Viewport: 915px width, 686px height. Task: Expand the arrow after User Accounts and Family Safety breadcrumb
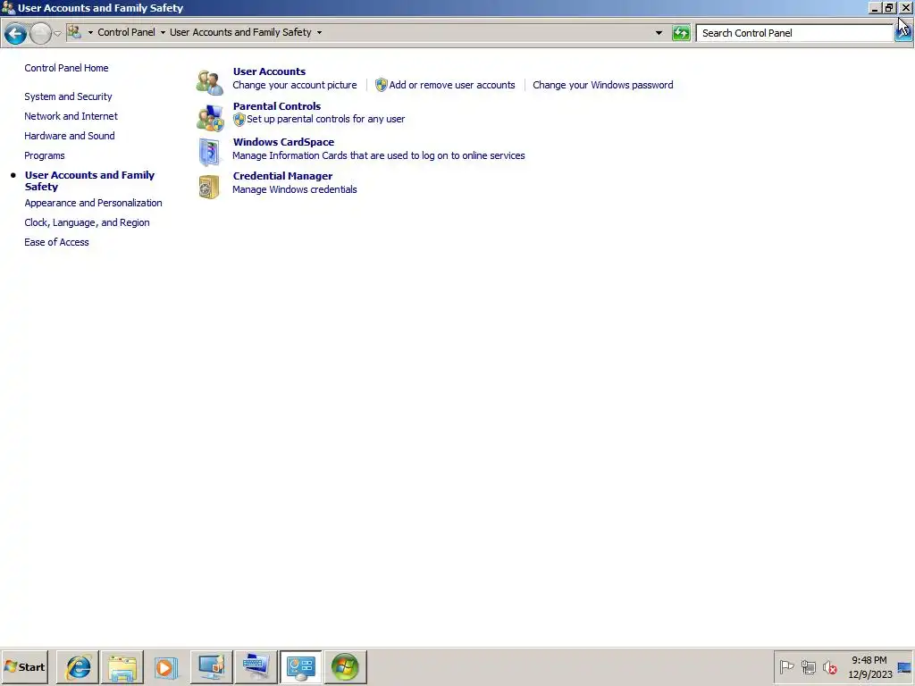pyautogui.click(x=319, y=33)
